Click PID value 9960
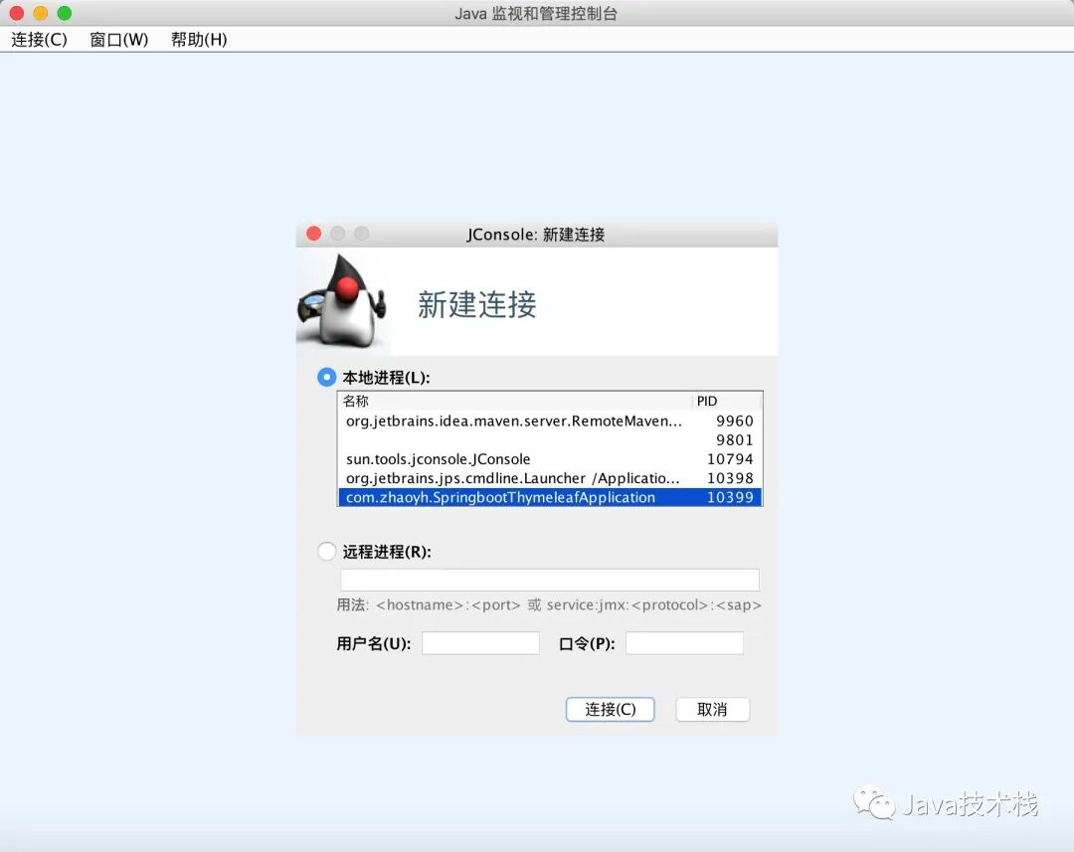 pos(734,421)
